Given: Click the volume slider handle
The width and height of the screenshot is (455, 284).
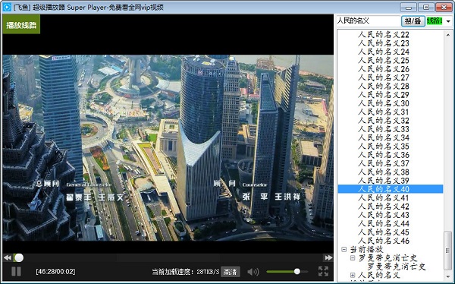Looking at the screenshot, I should pyautogui.click(x=297, y=272).
